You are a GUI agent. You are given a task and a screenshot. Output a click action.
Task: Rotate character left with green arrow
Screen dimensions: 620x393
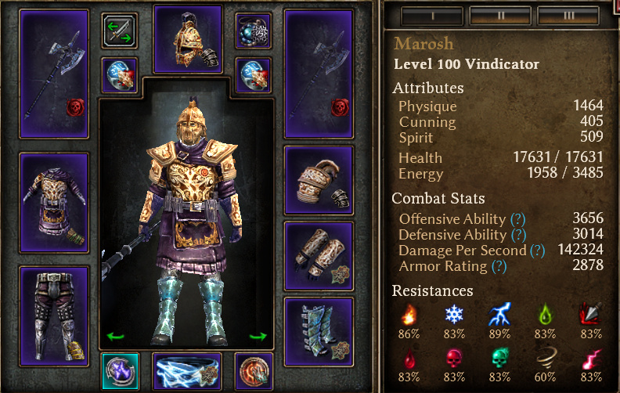click(115, 337)
